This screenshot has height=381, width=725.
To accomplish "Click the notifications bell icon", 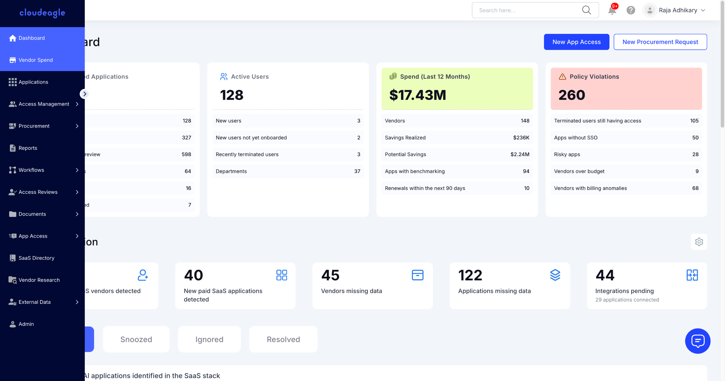I will [x=612, y=10].
